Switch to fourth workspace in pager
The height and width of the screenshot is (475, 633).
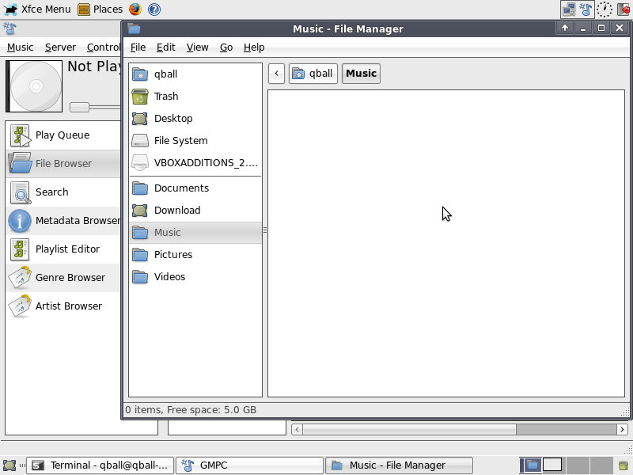click(602, 465)
